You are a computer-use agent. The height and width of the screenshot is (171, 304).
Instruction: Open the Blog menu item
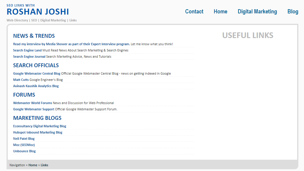click(x=293, y=12)
